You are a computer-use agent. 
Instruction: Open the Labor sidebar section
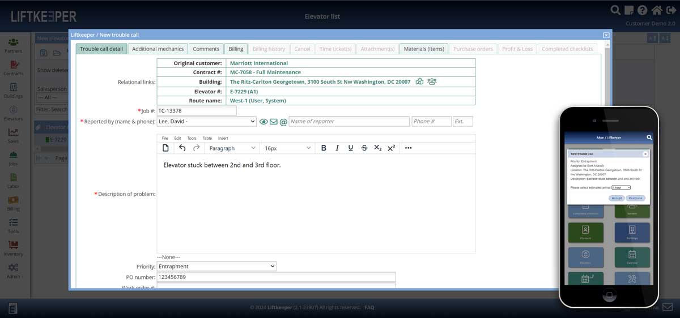pos(13,181)
